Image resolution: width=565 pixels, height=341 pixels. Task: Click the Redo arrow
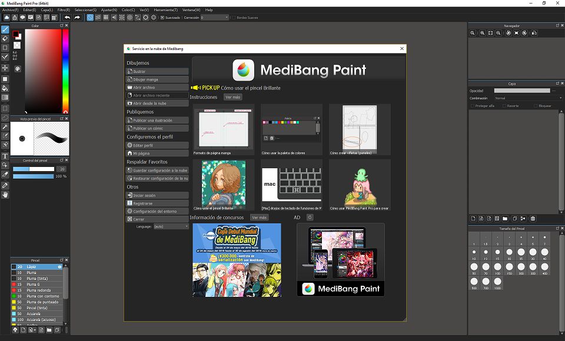[x=77, y=17]
